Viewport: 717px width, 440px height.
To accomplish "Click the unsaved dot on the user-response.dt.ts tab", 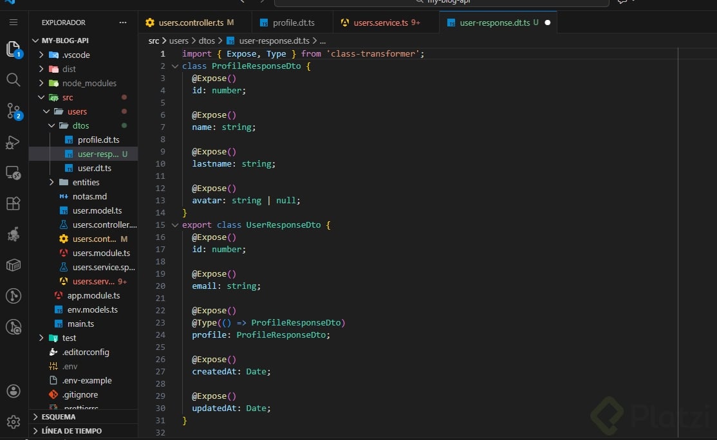I will tap(547, 23).
